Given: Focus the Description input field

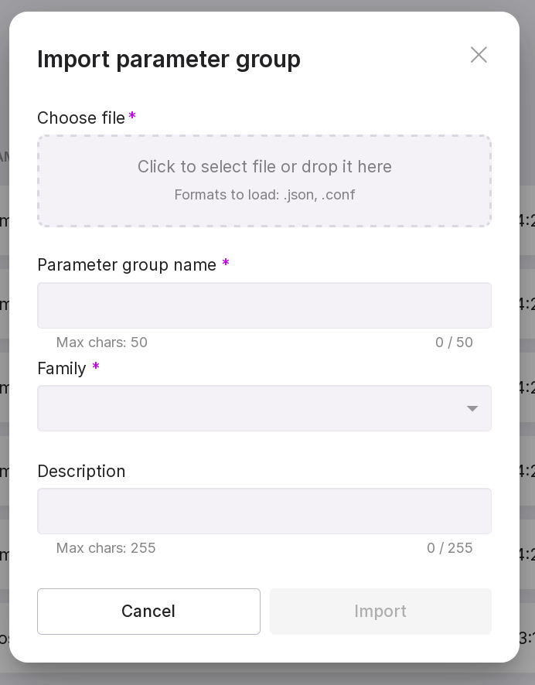Looking at the screenshot, I should pyautogui.click(x=264, y=511).
